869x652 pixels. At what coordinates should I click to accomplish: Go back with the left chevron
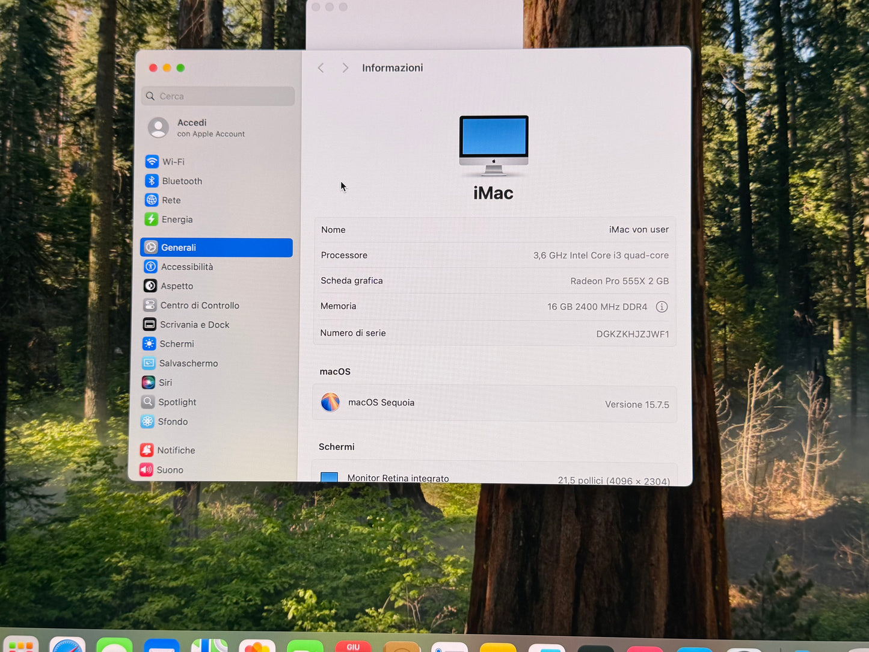click(x=321, y=68)
